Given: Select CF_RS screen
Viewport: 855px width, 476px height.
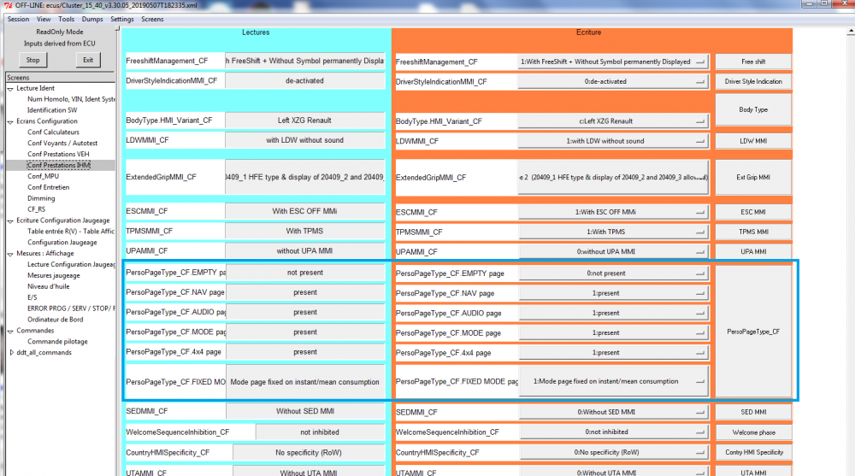Looking at the screenshot, I should 37,209.
